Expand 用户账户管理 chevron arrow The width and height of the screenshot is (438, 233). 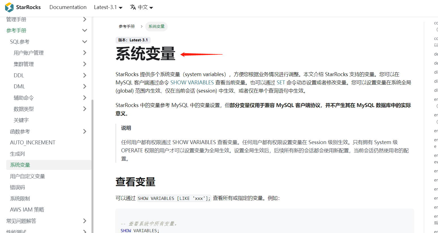click(84, 53)
